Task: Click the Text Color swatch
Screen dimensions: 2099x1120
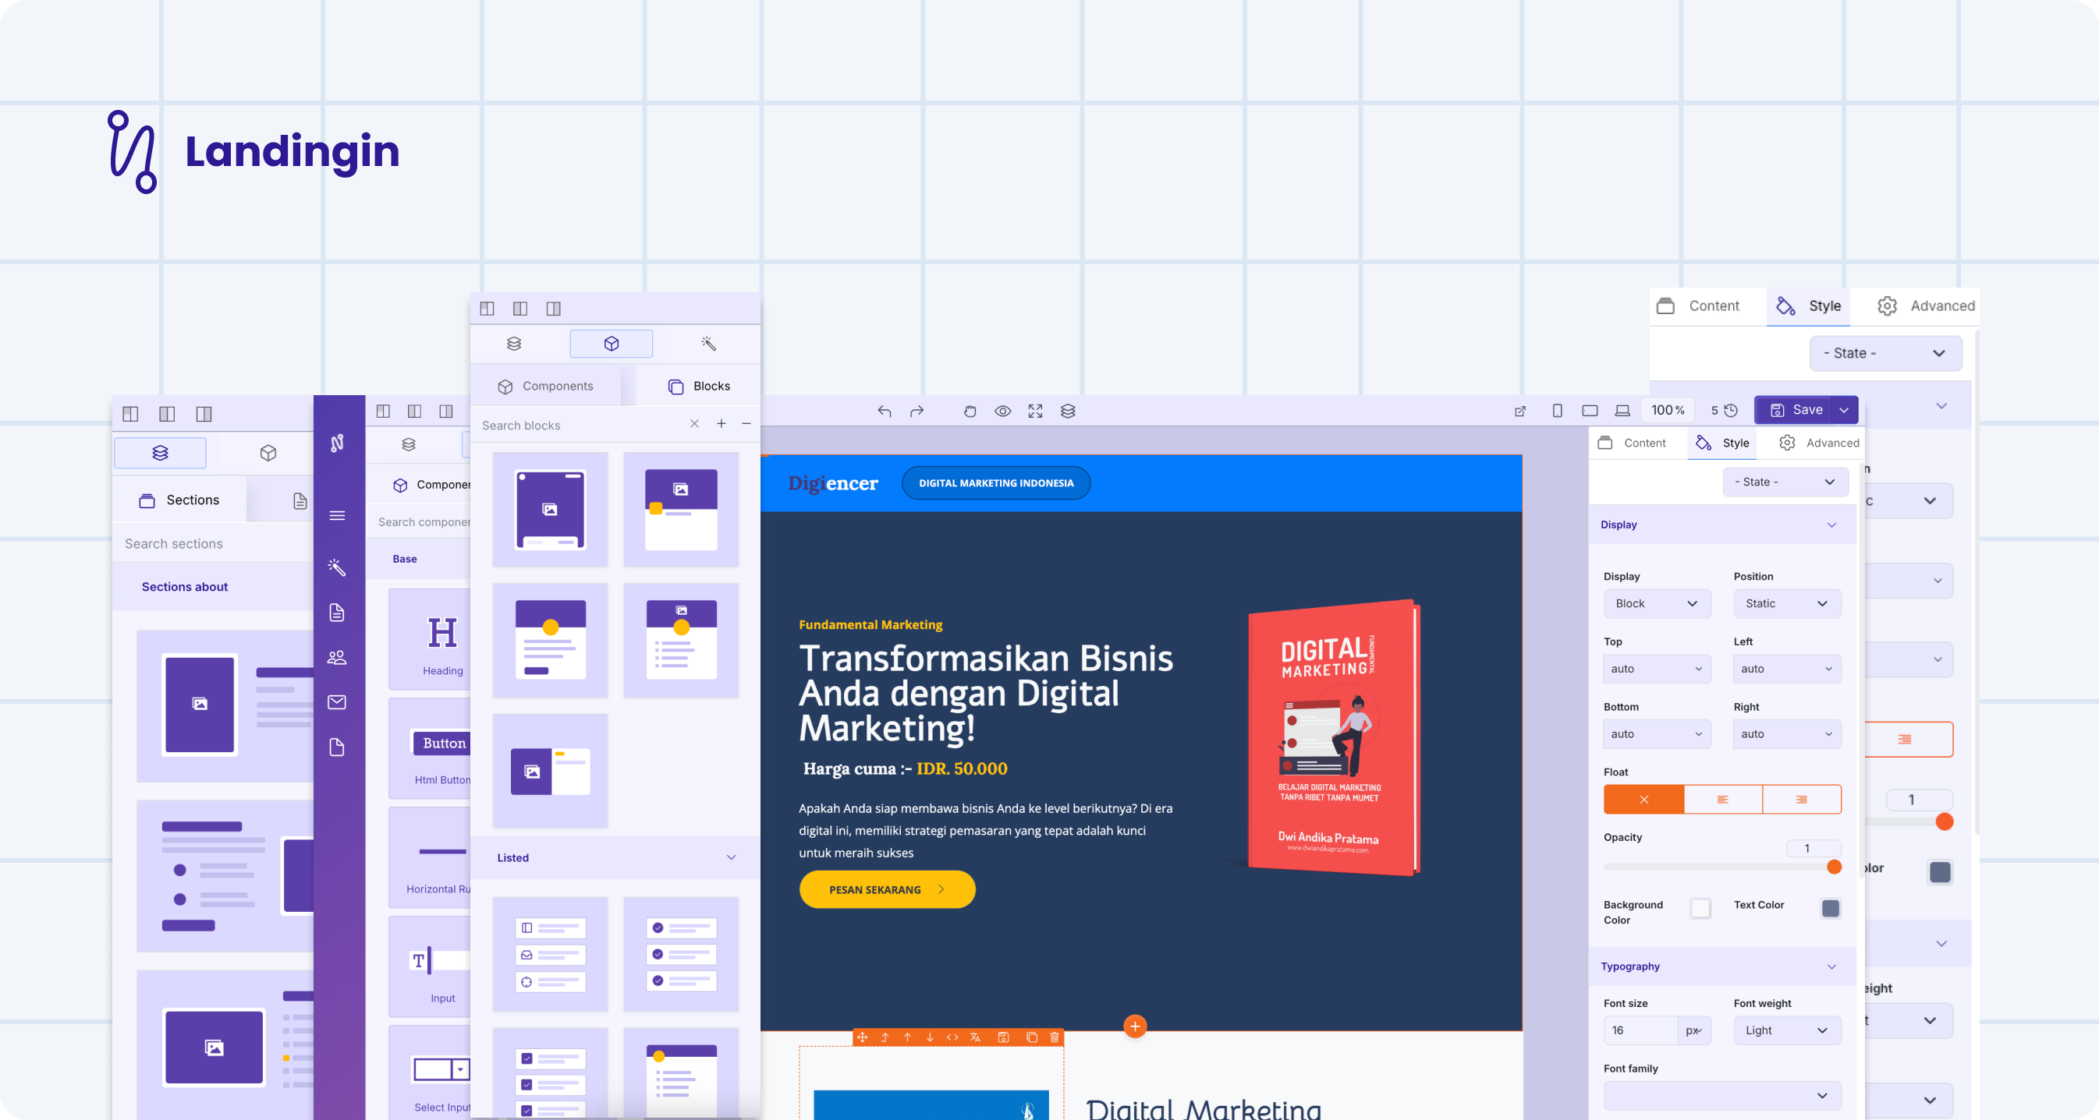Action: 1830,908
